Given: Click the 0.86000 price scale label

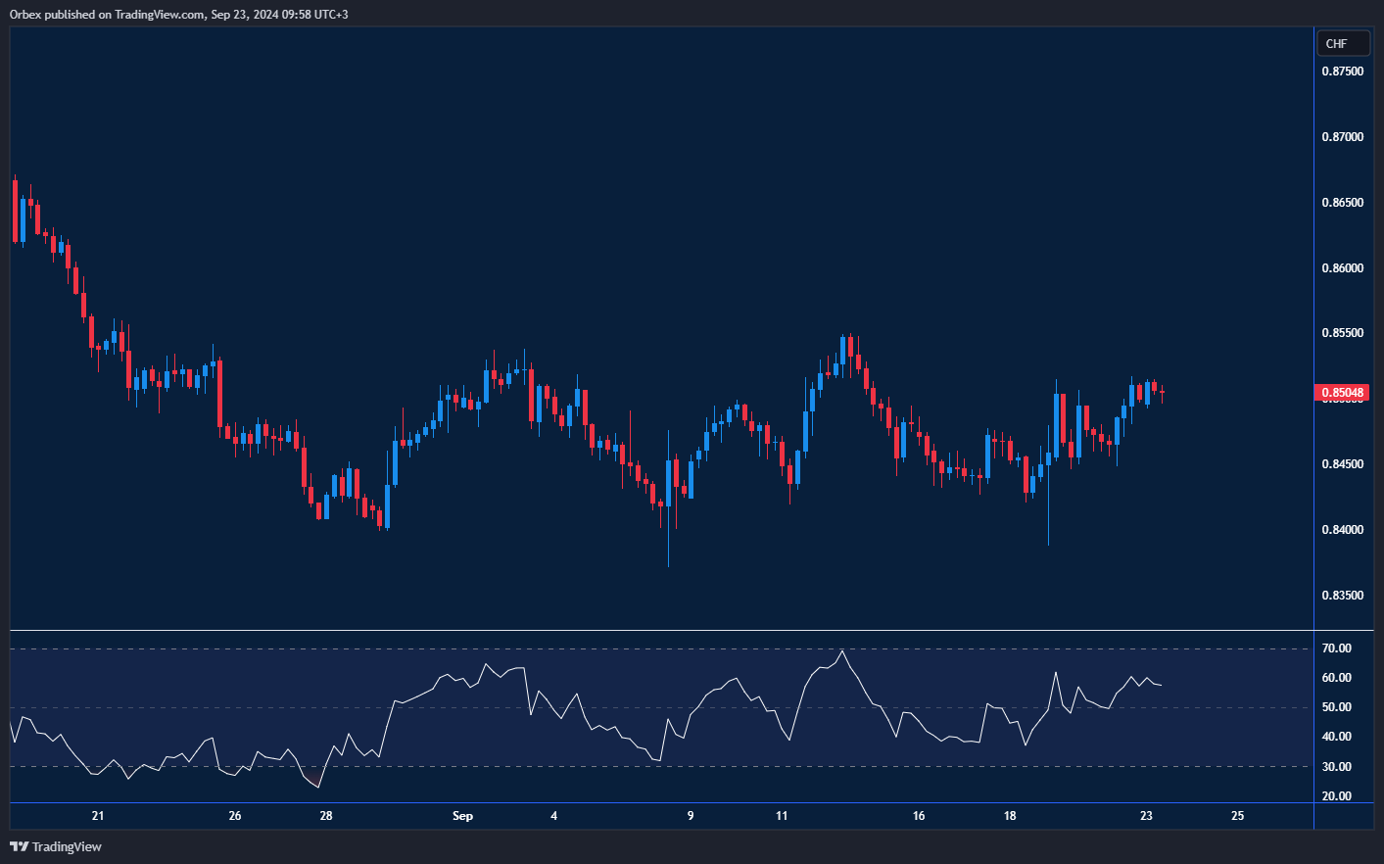Looking at the screenshot, I should click(x=1342, y=268).
